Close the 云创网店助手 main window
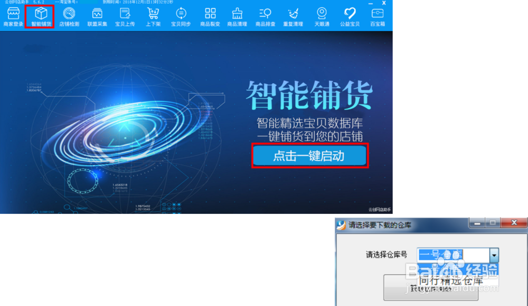 pyautogui.click(x=384, y=3)
